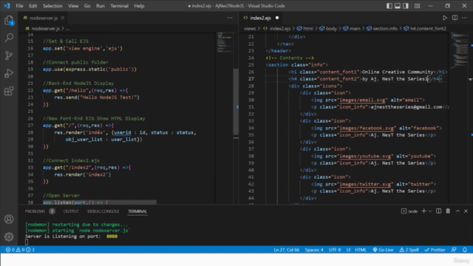
Task: Open the Terminal menu
Action: click(119, 6)
